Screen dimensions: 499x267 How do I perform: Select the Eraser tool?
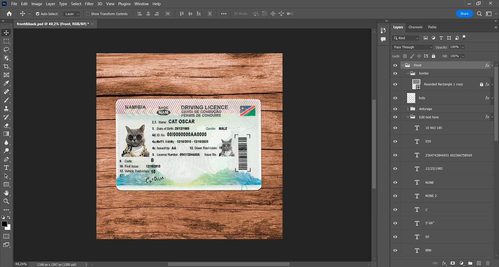[7, 125]
